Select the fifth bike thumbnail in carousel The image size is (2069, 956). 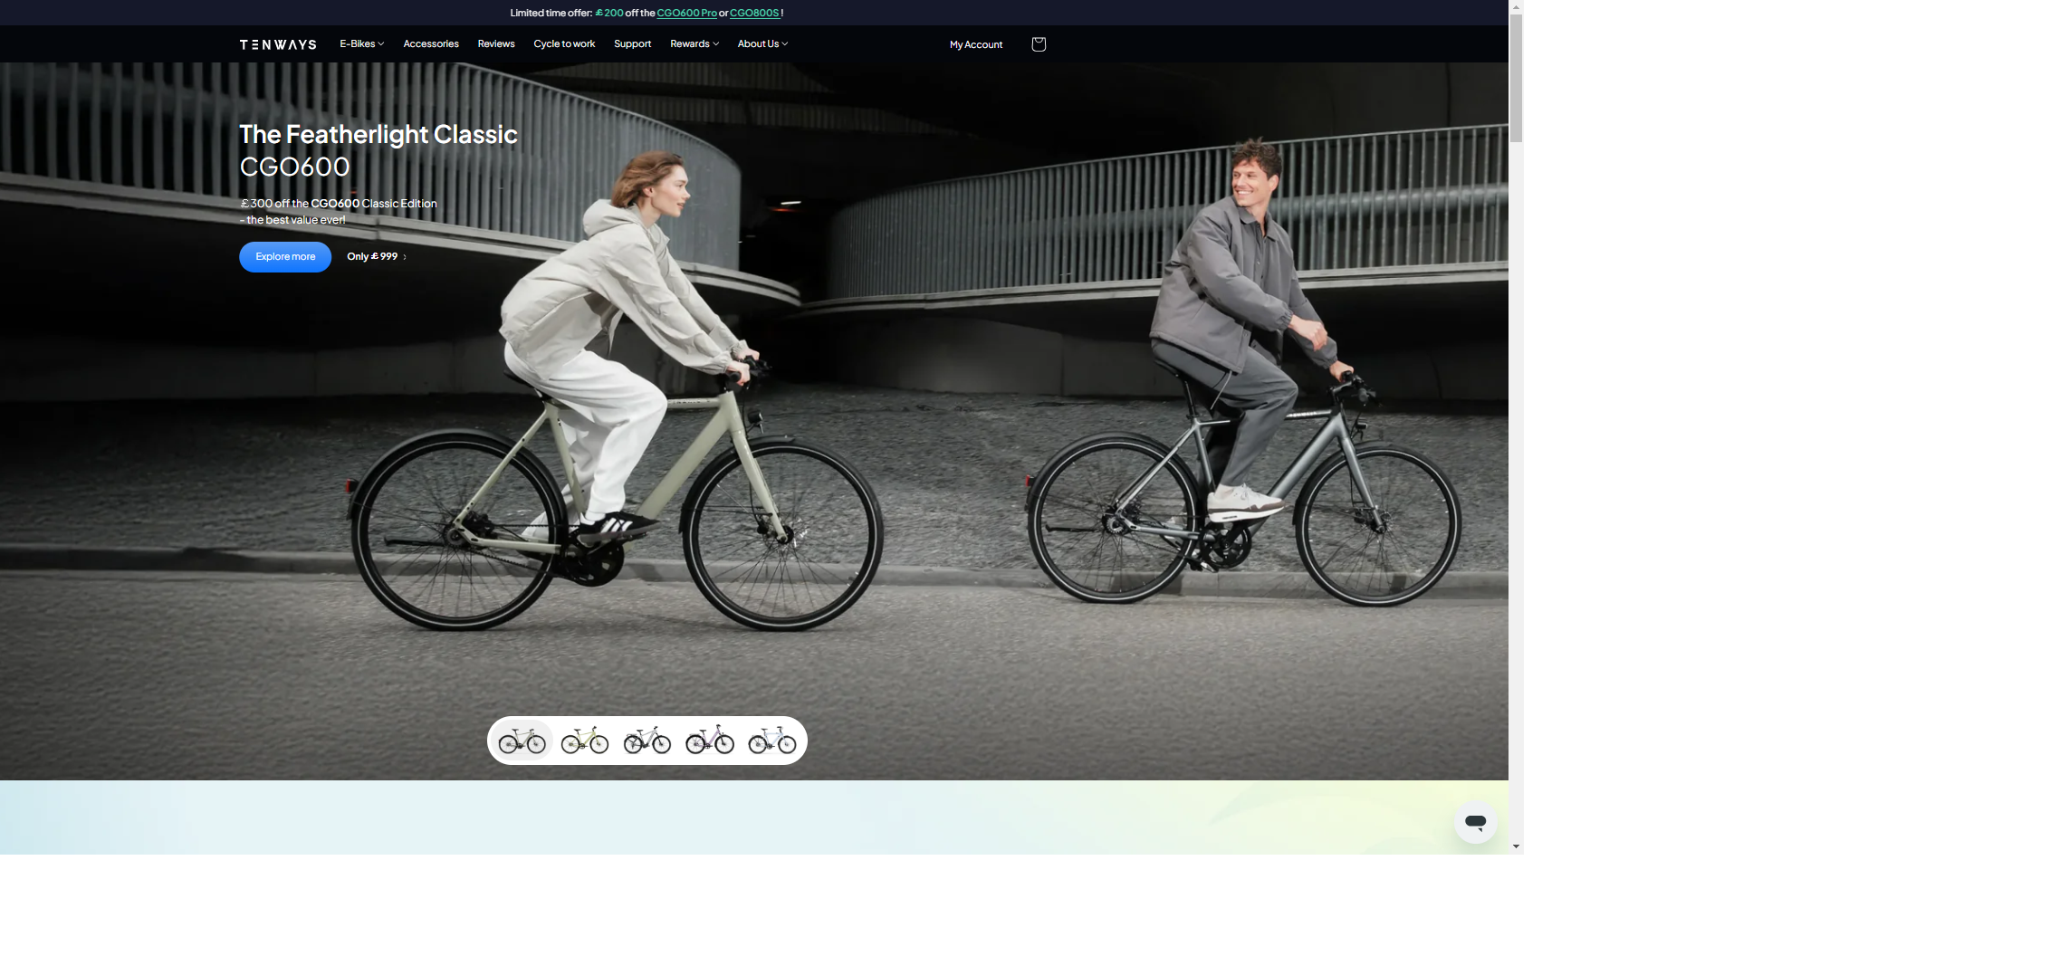772,741
